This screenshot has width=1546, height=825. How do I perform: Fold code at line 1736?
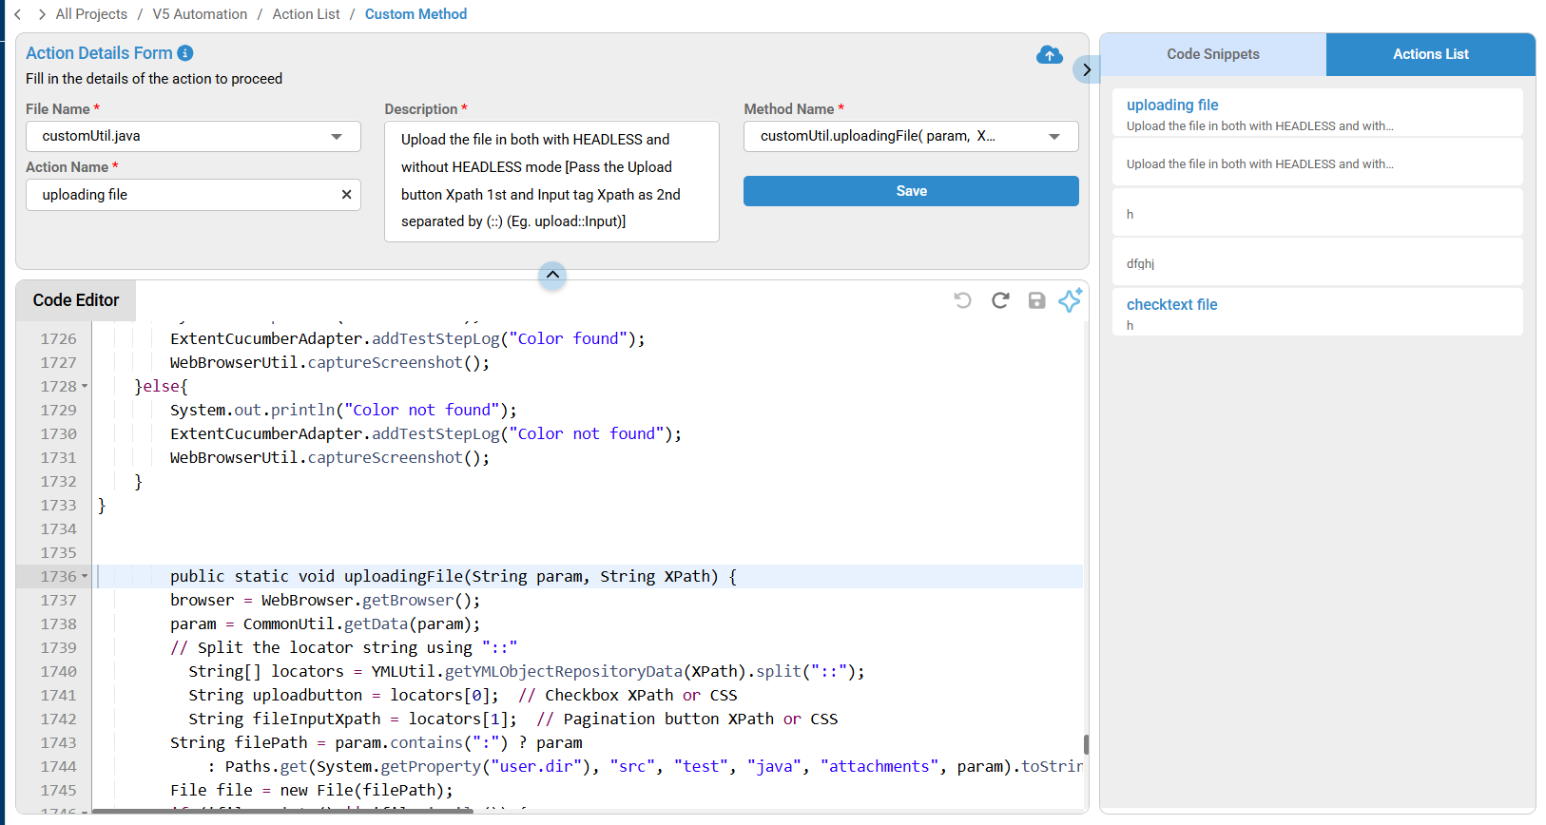tap(85, 577)
